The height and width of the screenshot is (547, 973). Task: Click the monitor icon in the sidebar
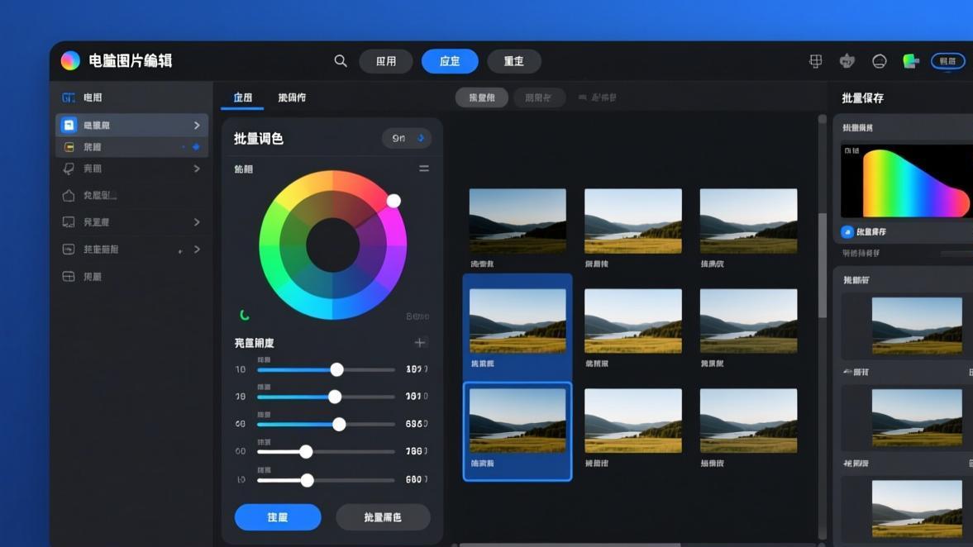coord(69,222)
